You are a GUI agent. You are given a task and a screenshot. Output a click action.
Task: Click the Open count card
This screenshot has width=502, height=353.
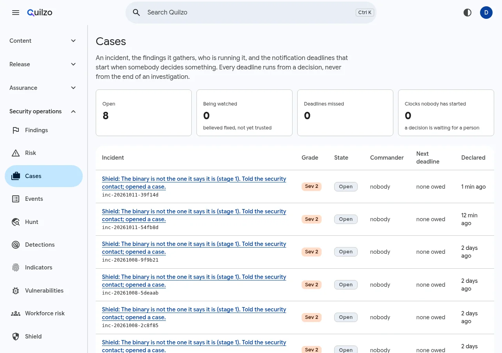pyautogui.click(x=144, y=113)
